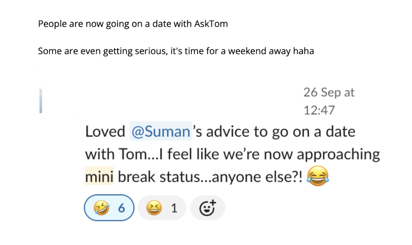Screen dimensions: 412x245
Task: Click the 26 Sep message timestamp
Action: point(329,92)
